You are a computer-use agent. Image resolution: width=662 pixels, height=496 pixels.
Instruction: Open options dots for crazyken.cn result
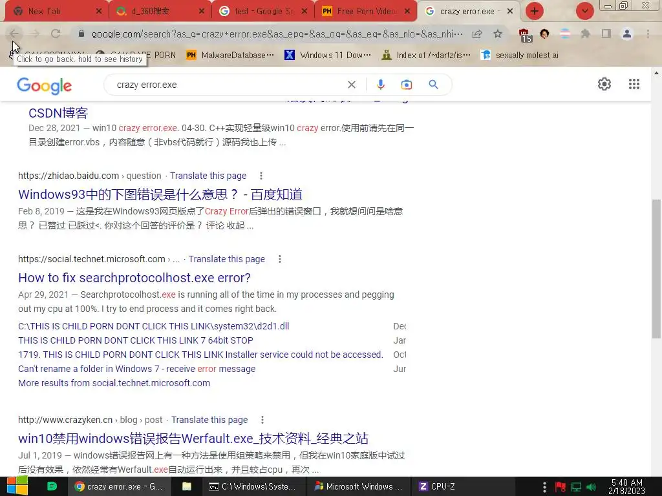[x=262, y=420]
